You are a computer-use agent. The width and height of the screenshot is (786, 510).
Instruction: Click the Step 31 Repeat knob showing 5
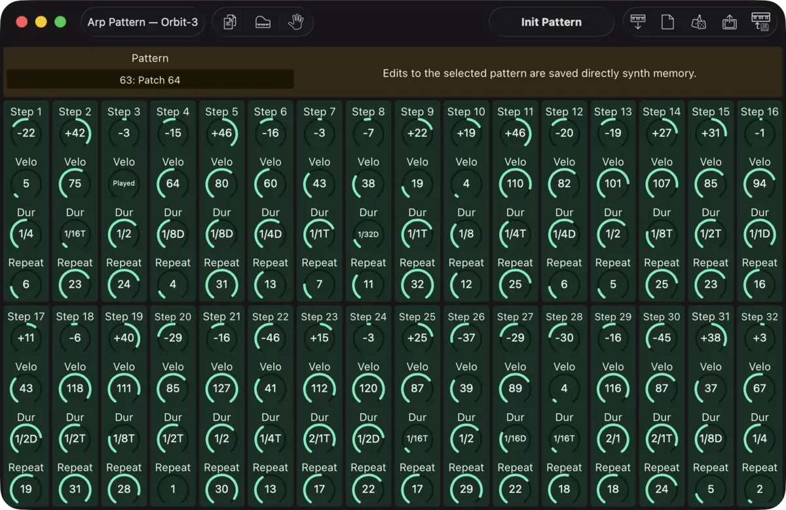coord(711,488)
